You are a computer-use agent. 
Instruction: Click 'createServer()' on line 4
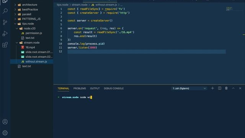point(101,21)
